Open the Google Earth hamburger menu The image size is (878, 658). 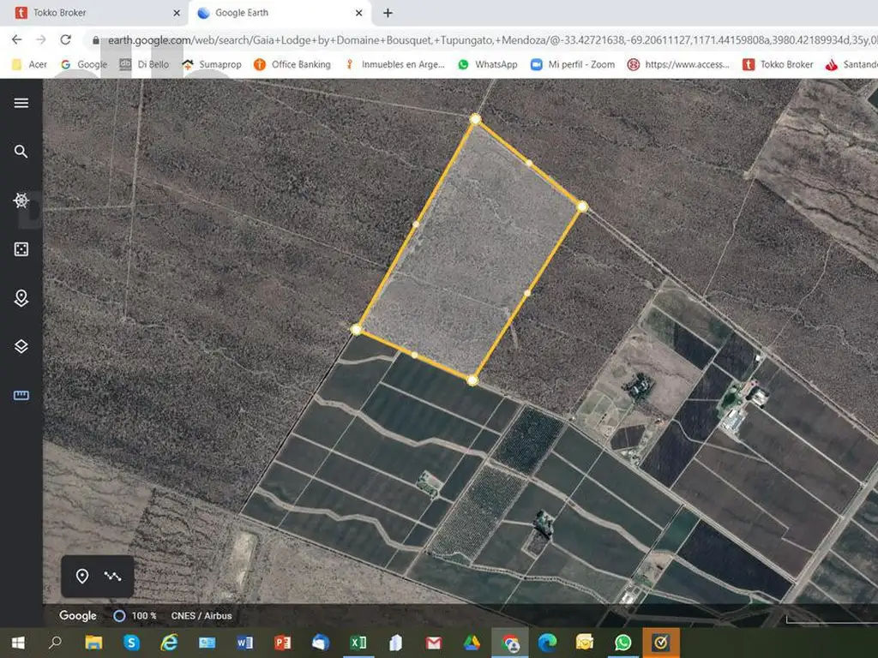21,103
